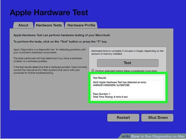Click 'The tests performed will help determine' paragraph
This screenshot has height=139, width=186.
coord(48,60)
